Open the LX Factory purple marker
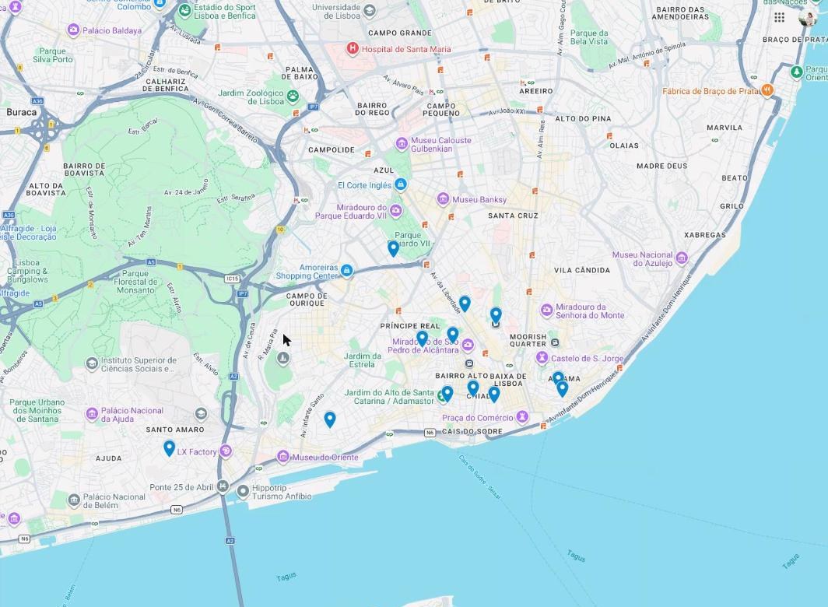The height and width of the screenshot is (607, 828). tap(226, 451)
